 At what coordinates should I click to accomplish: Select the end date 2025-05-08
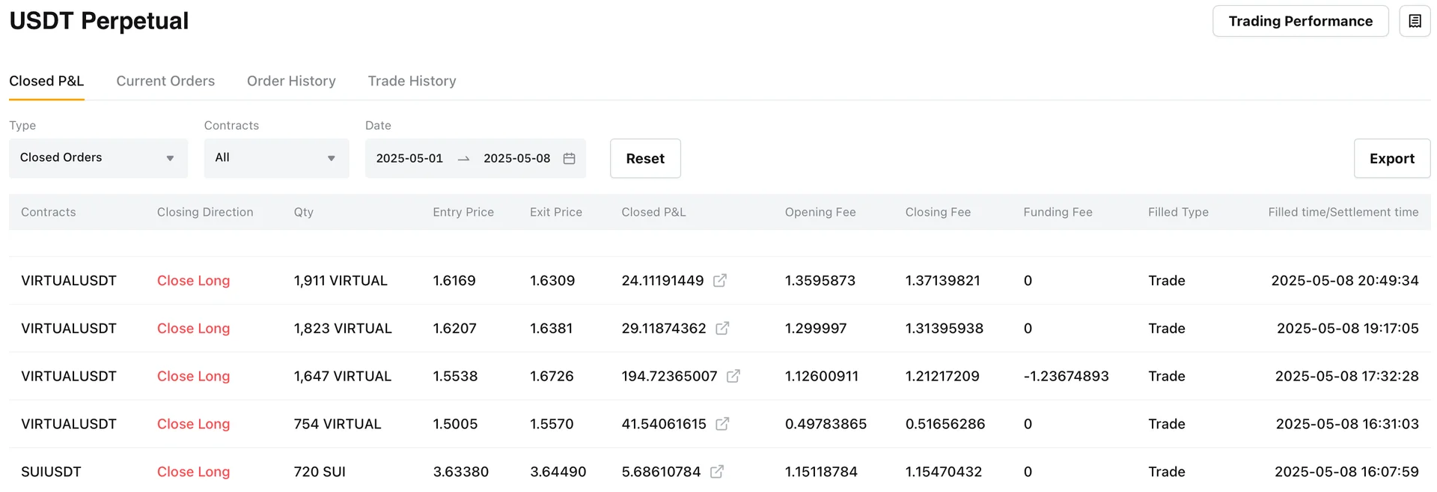tap(516, 158)
